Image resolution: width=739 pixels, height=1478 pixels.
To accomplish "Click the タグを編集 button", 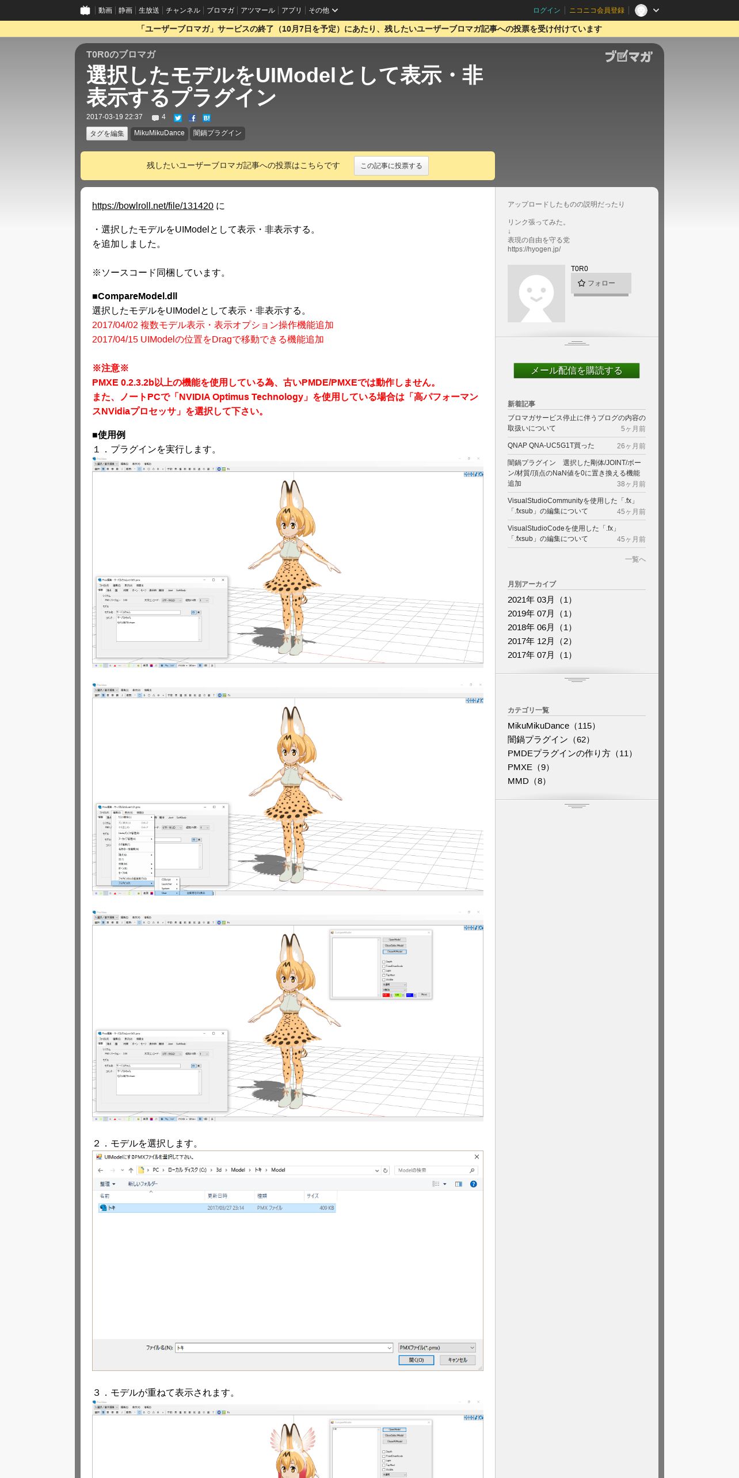I will (x=107, y=134).
